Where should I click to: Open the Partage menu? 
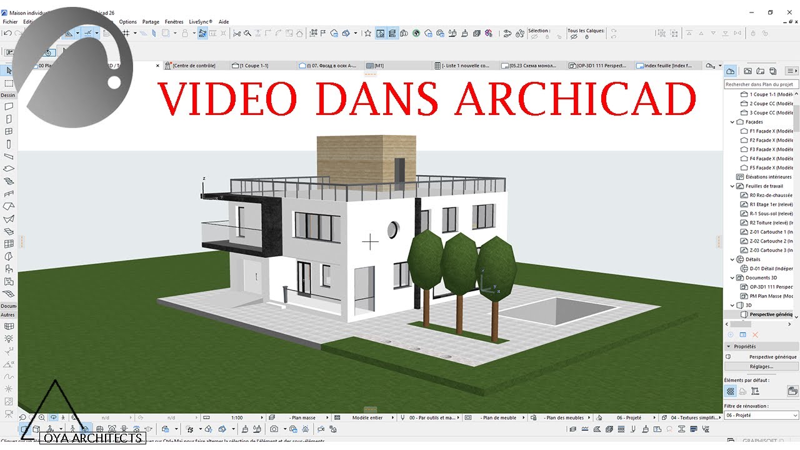(x=151, y=22)
